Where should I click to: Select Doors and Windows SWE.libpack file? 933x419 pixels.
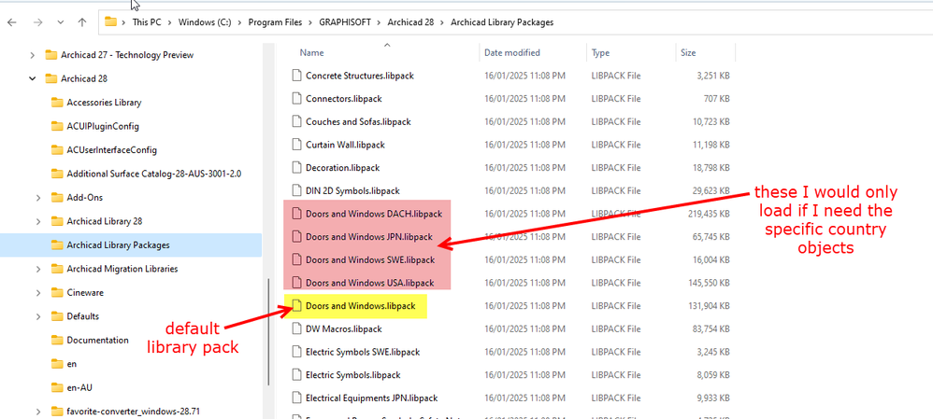click(370, 259)
